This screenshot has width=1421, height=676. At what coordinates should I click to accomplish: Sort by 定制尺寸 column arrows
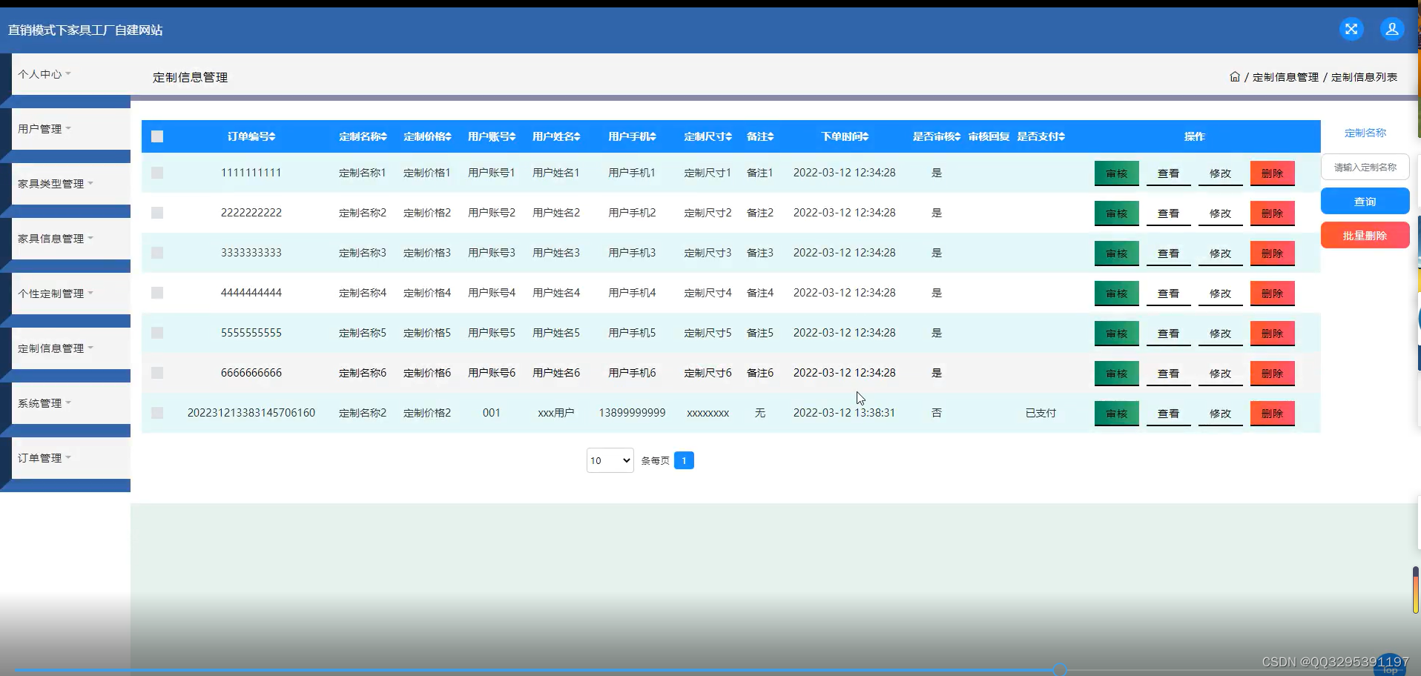(x=729, y=136)
